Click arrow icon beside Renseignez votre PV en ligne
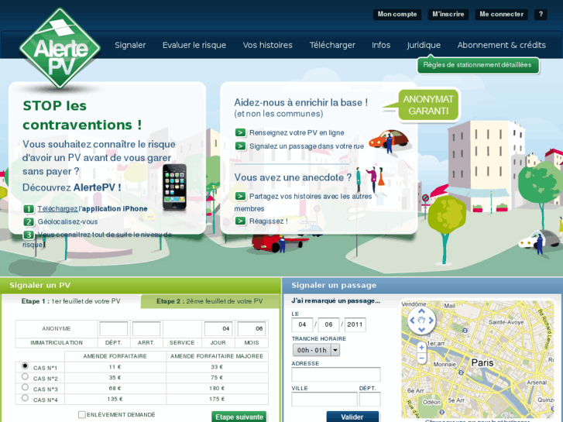The height and width of the screenshot is (422, 563). [x=240, y=132]
